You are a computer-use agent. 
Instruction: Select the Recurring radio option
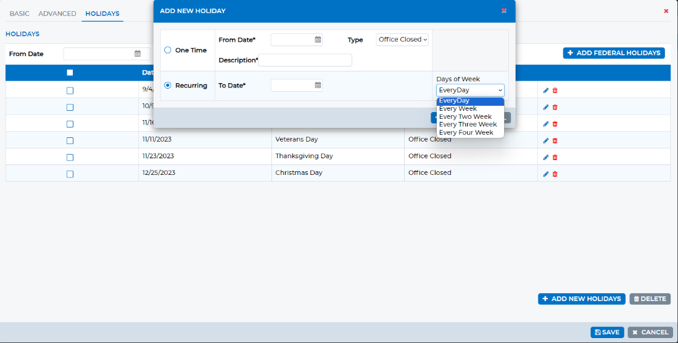(x=168, y=86)
